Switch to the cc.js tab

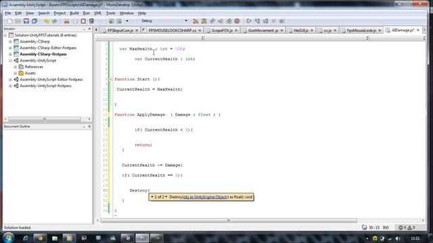click(327, 30)
